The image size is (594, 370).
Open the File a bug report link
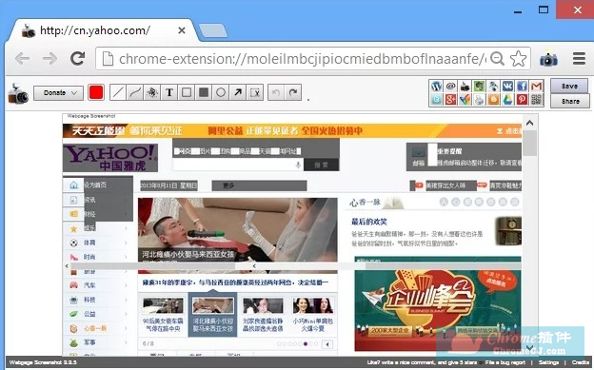click(505, 362)
